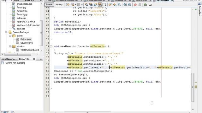This screenshot has height=113, width=202.
Task: Select ValidarUsuario.java in project tree
Action: (x=30, y=50)
